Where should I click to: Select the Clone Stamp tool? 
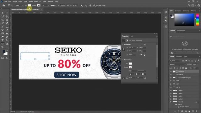7,27
